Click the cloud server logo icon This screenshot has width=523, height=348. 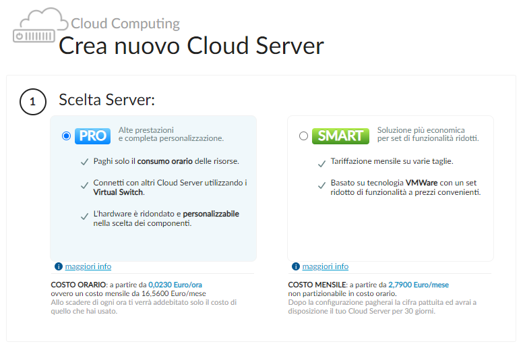pos(41,24)
